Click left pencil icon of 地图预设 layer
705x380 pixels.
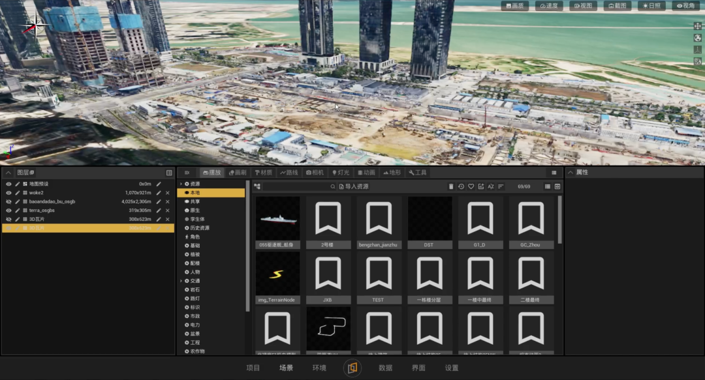pyautogui.click(x=17, y=184)
